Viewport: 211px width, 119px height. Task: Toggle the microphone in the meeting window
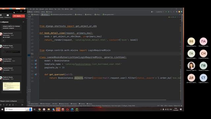[x=1, y=15]
